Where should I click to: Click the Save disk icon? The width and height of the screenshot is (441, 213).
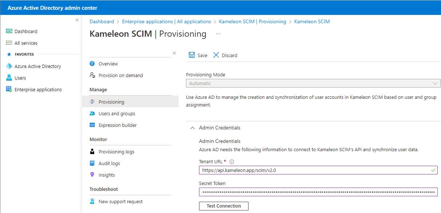click(x=191, y=55)
